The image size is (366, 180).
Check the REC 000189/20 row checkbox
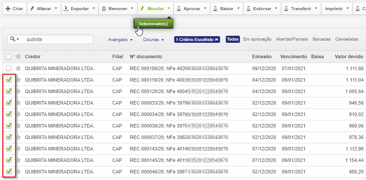click(9, 68)
